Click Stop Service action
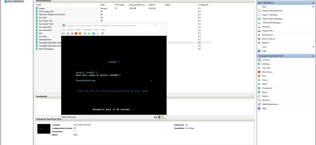316x145 pixels. click(x=267, y=35)
